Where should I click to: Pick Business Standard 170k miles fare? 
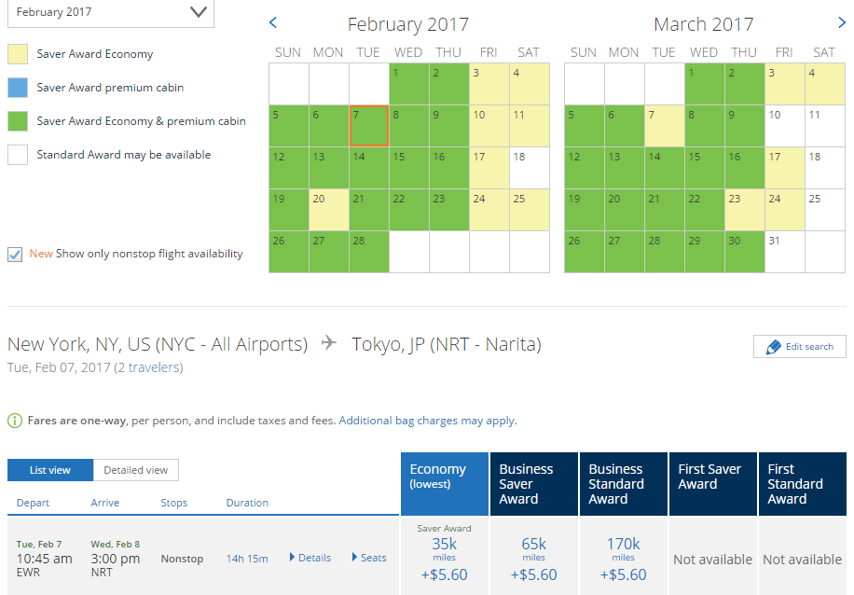tap(624, 557)
